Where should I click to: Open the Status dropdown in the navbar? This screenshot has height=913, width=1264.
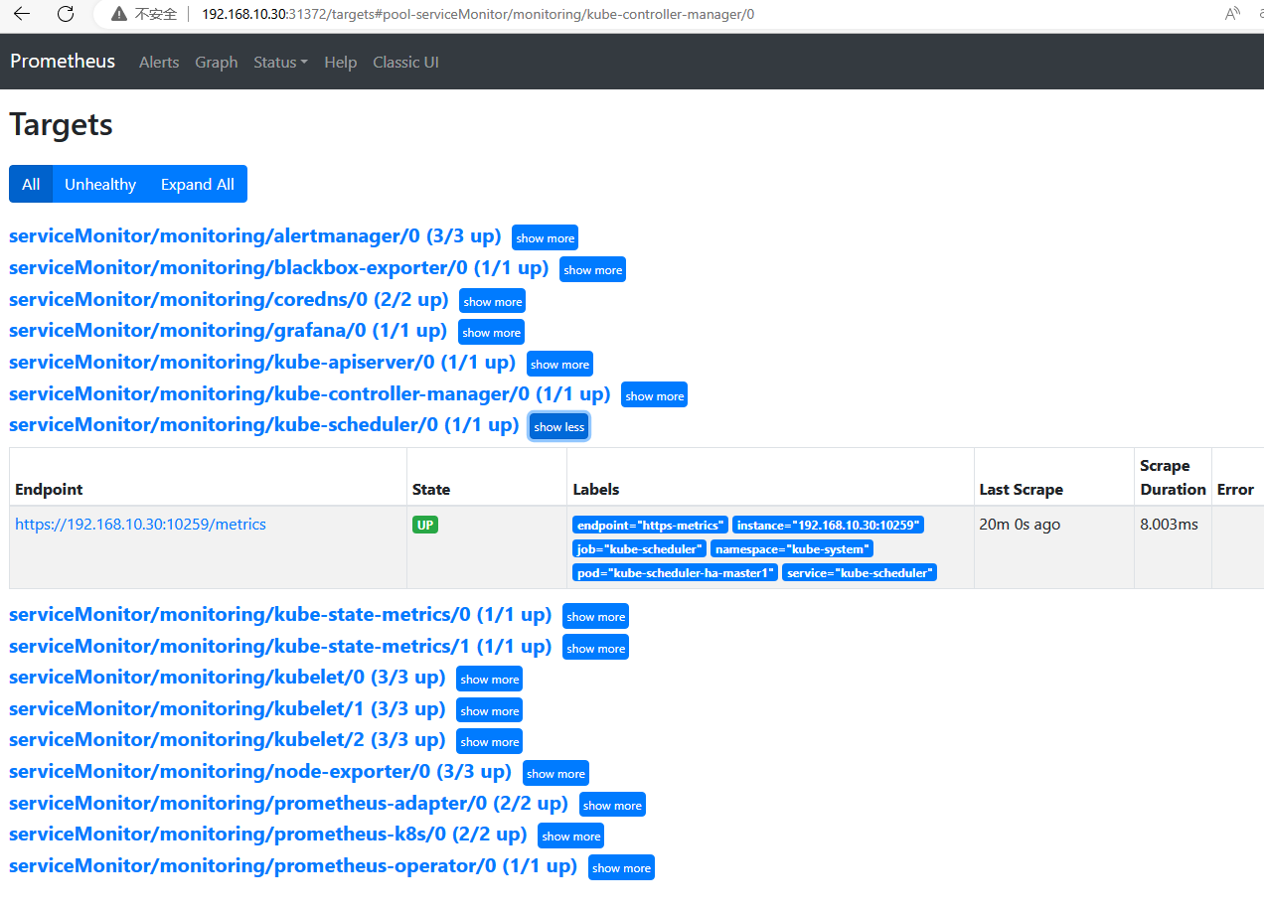pos(279,62)
